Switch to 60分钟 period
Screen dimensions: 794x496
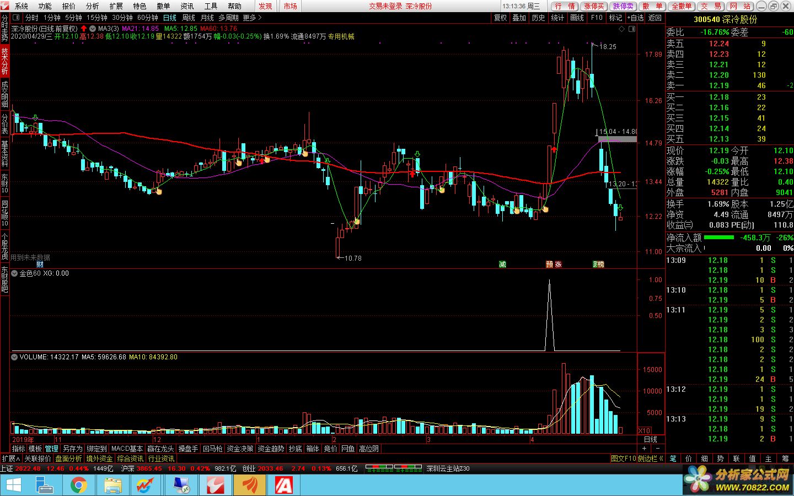tap(147, 18)
